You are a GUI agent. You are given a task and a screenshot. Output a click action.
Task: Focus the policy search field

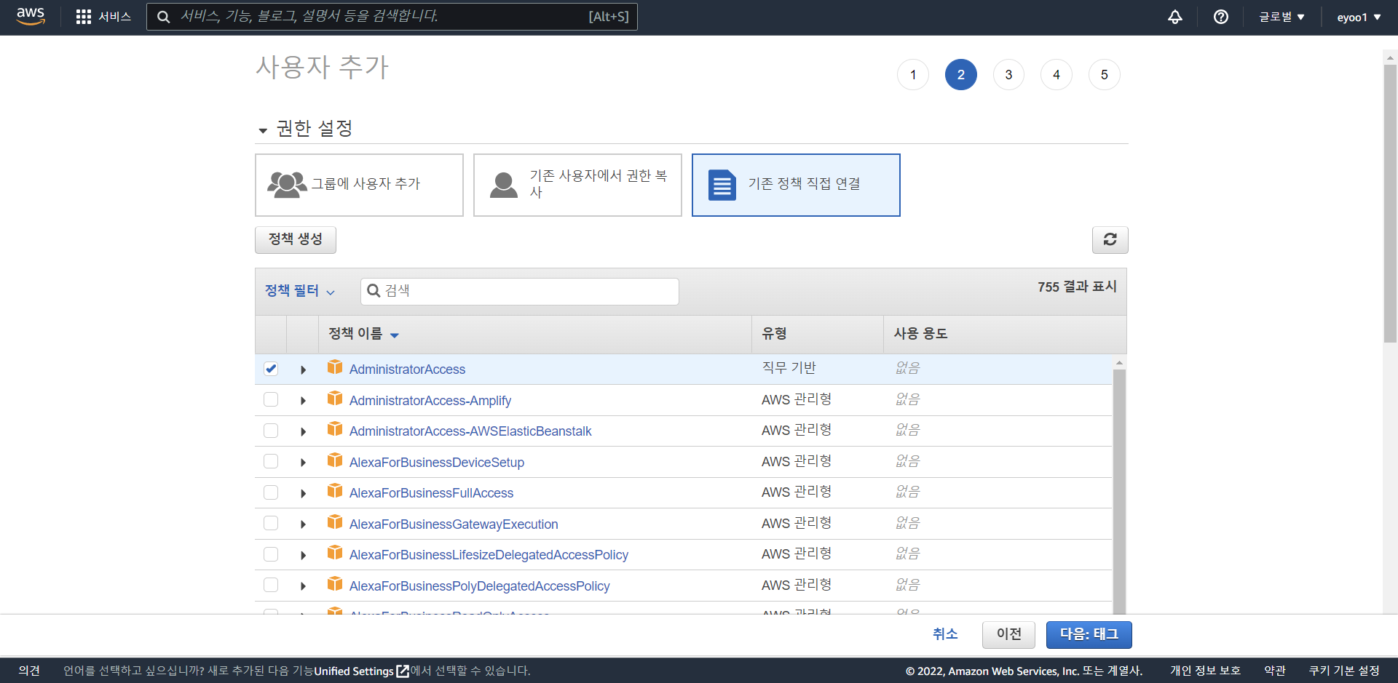tap(520, 291)
